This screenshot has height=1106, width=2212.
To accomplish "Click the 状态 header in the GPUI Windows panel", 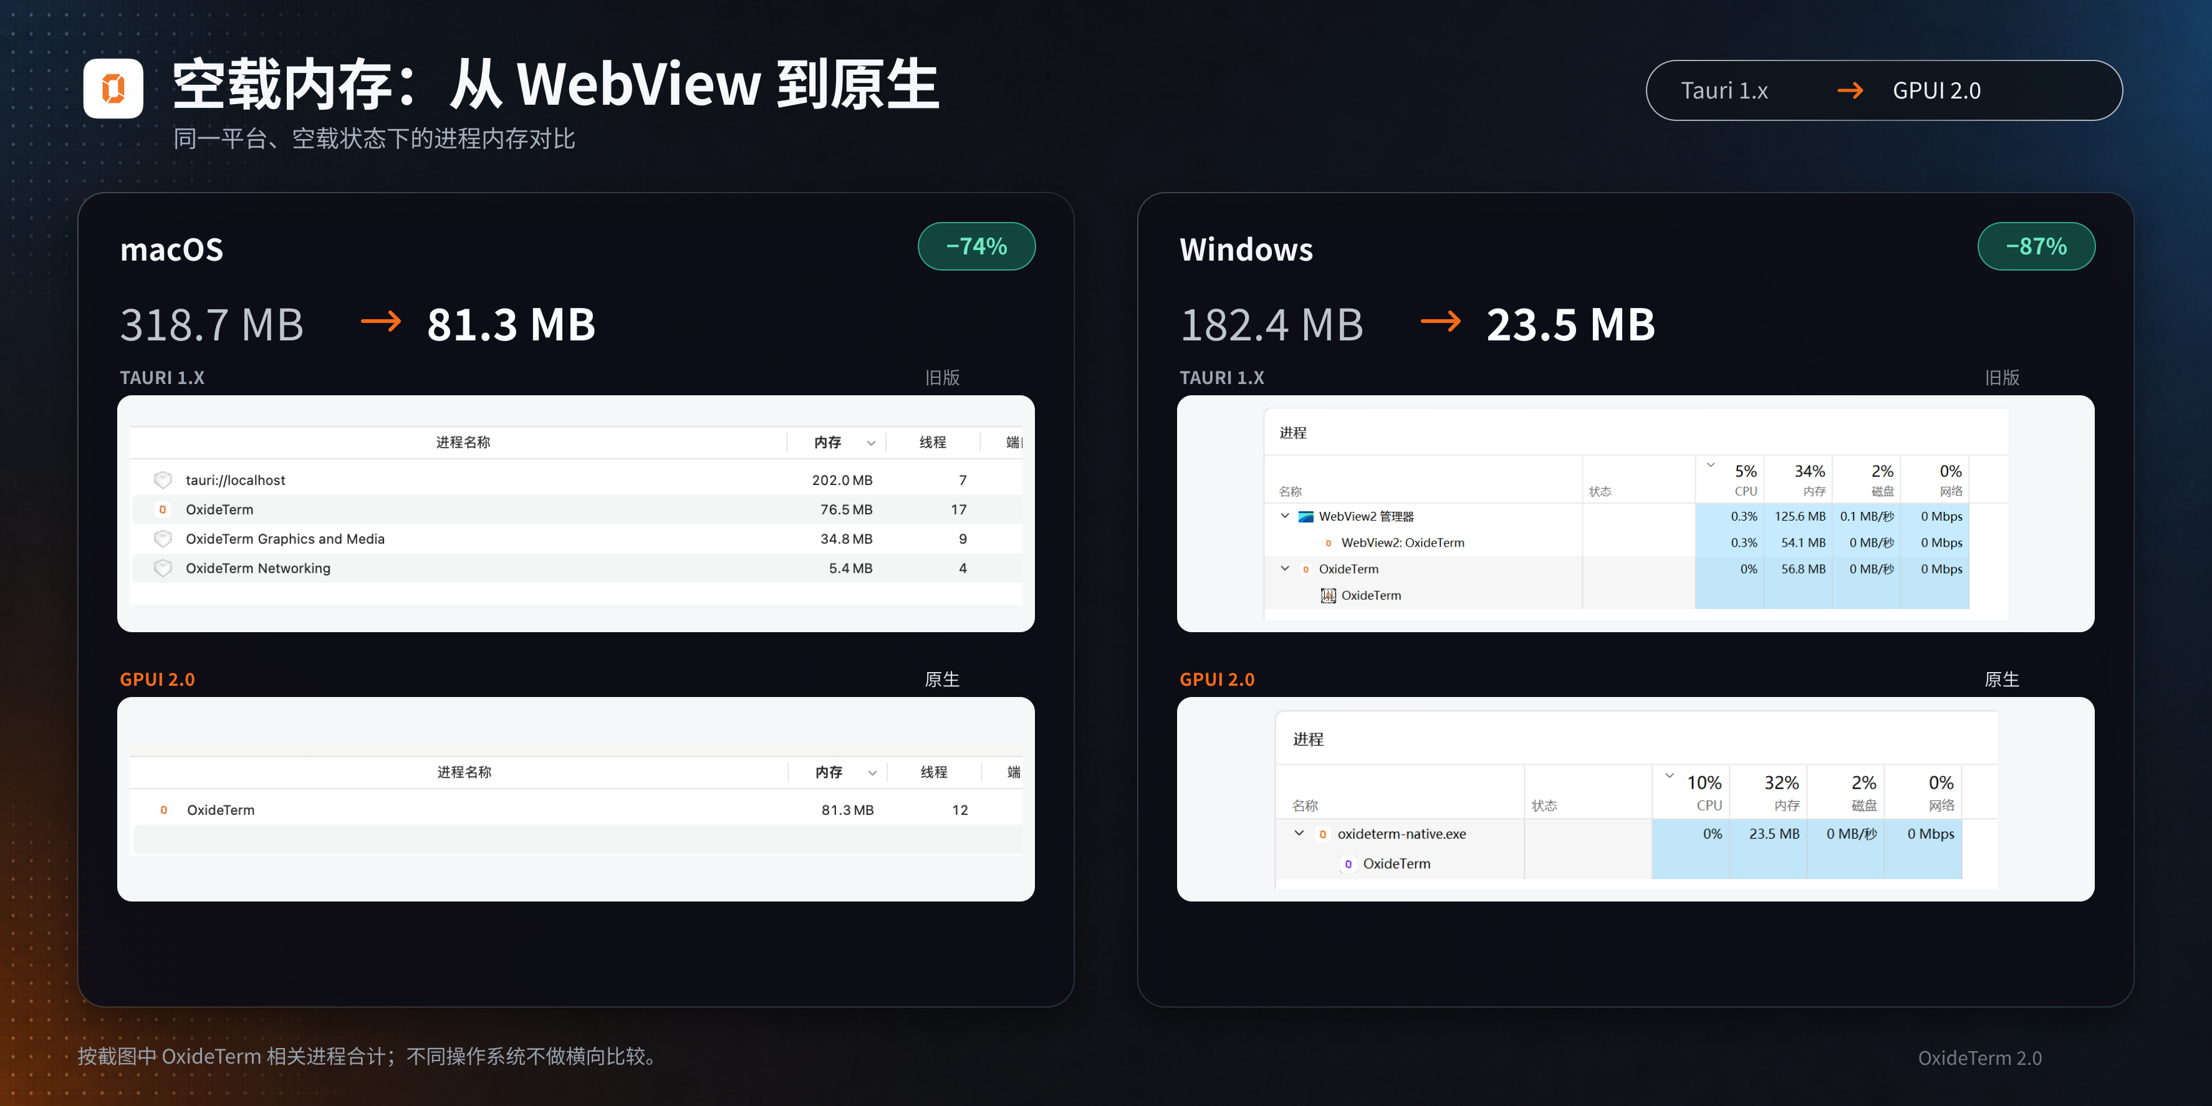I will tap(1544, 805).
